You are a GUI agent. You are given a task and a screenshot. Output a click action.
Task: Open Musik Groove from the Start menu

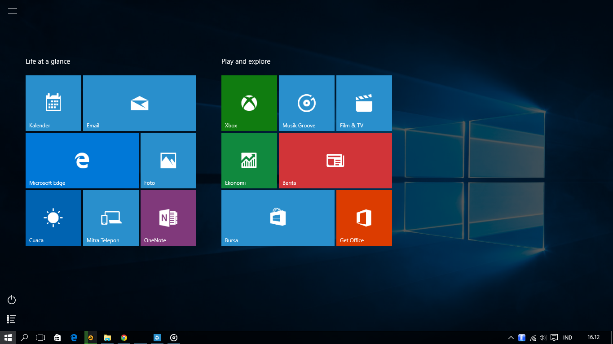tap(306, 103)
